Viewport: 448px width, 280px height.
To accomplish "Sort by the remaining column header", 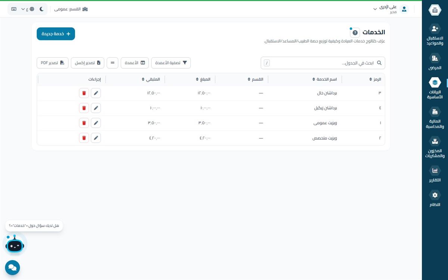I will tap(151, 79).
